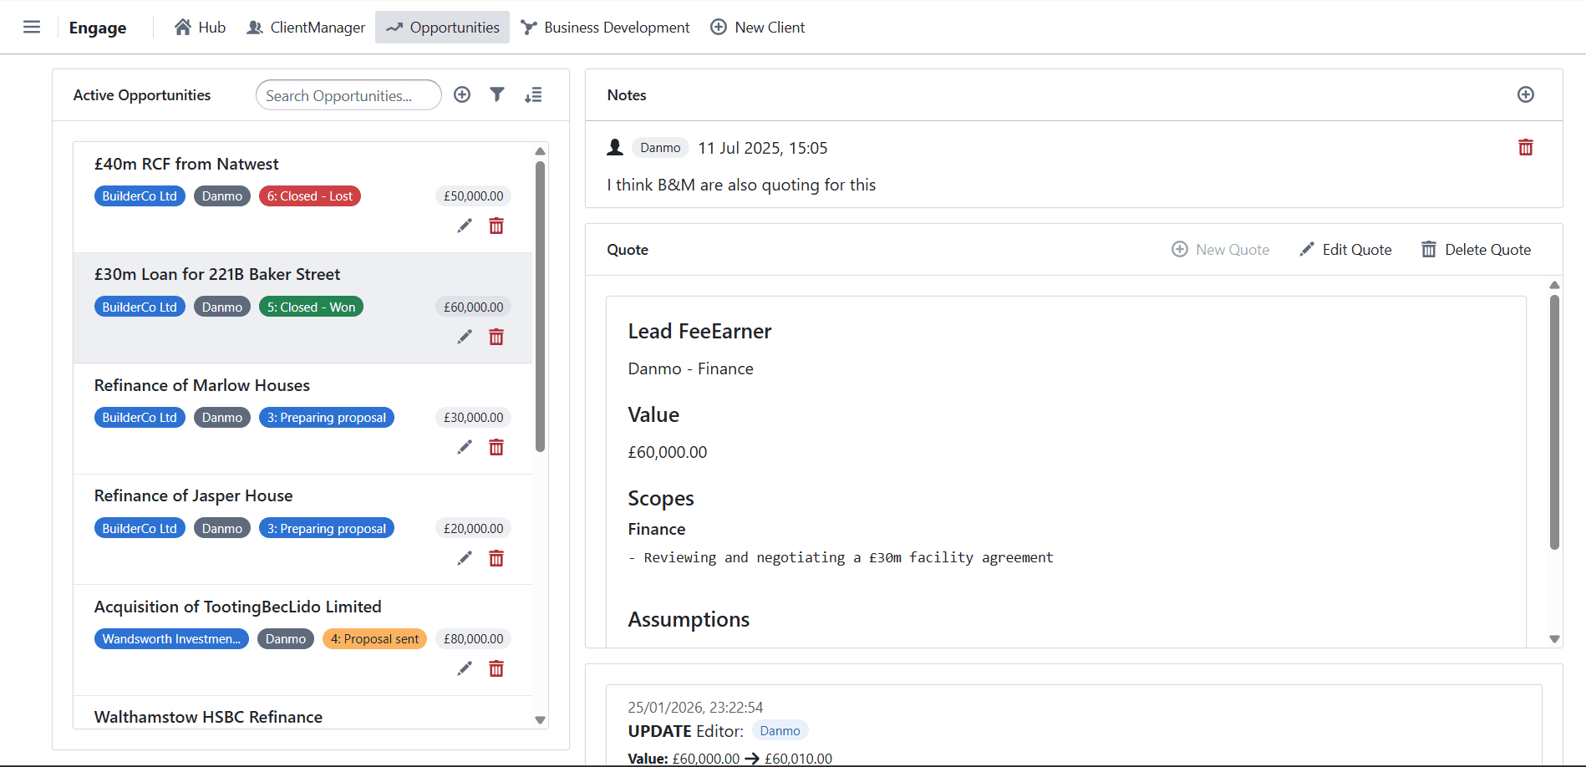The width and height of the screenshot is (1586, 767).
Task: Add a new note with plus icon
Action: (x=1525, y=94)
